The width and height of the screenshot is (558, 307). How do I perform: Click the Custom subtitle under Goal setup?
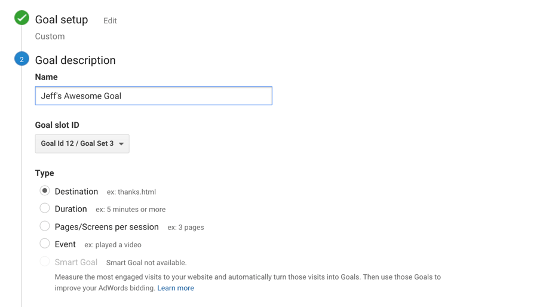pos(50,36)
